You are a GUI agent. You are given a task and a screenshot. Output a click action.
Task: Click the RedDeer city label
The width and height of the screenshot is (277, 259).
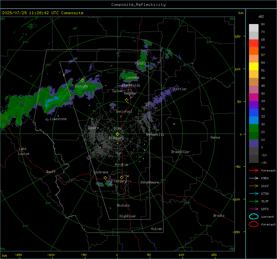130,93
